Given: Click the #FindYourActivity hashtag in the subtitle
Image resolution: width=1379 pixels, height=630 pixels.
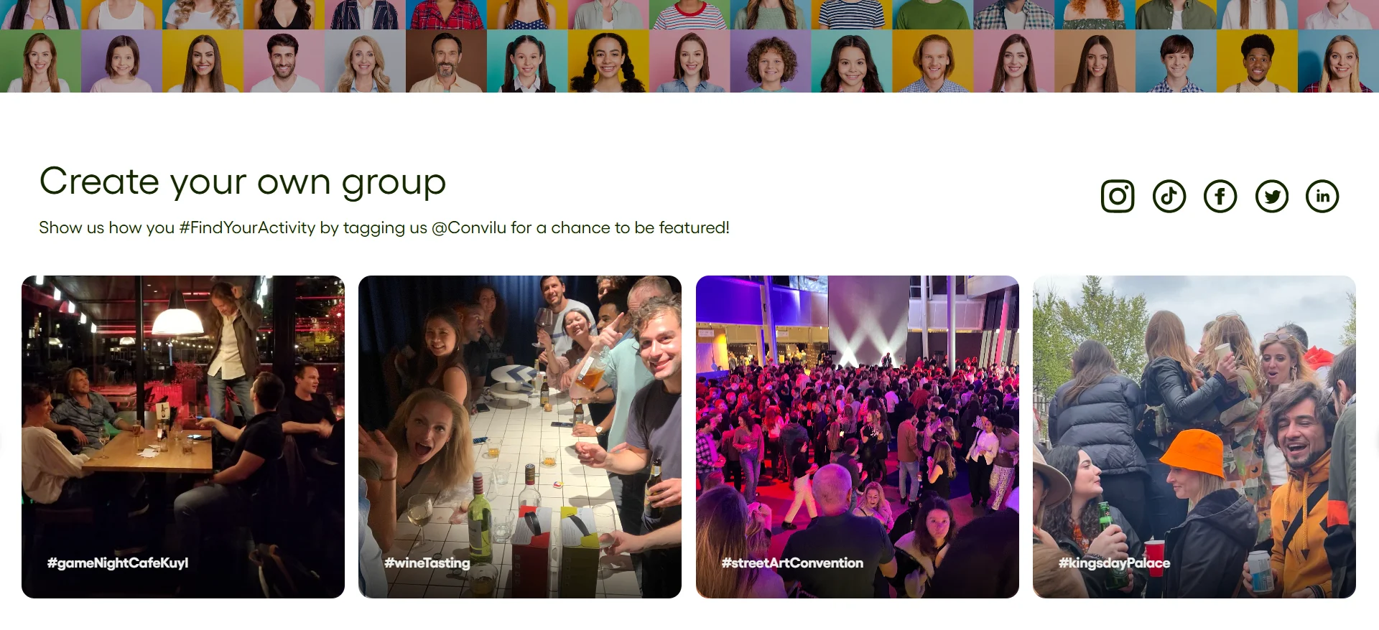Looking at the screenshot, I should click(x=247, y=228).
